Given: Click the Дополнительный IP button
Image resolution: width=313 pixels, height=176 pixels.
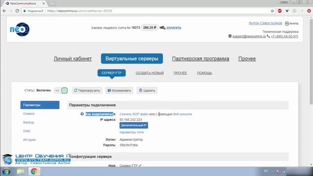Looking at the screenshot, I should tap(134, 125).
